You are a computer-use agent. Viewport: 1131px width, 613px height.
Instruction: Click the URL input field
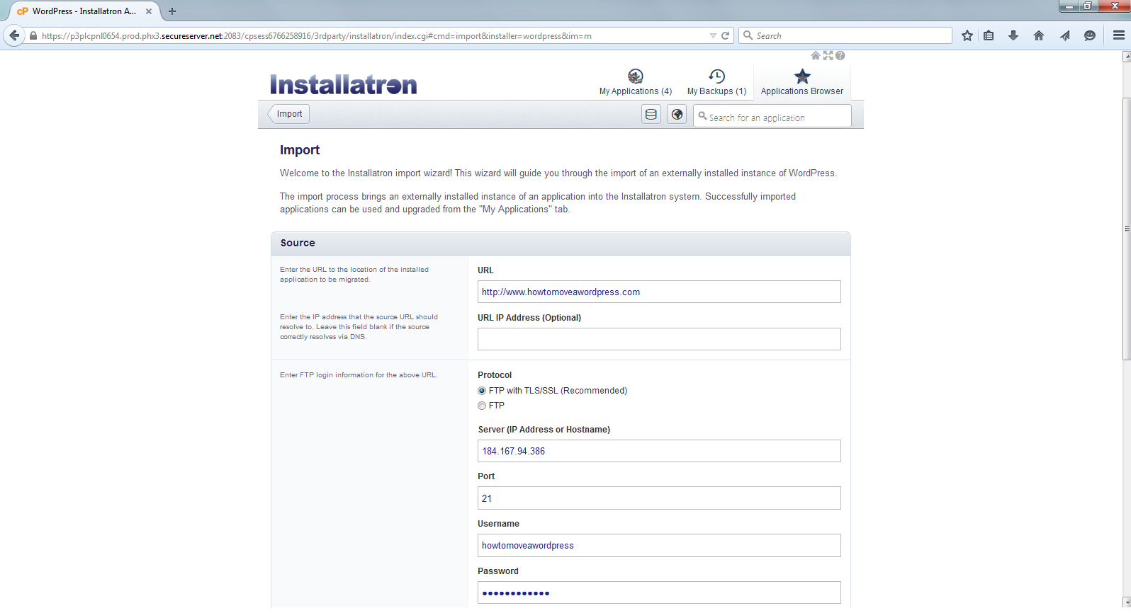[x=659, y=292]
